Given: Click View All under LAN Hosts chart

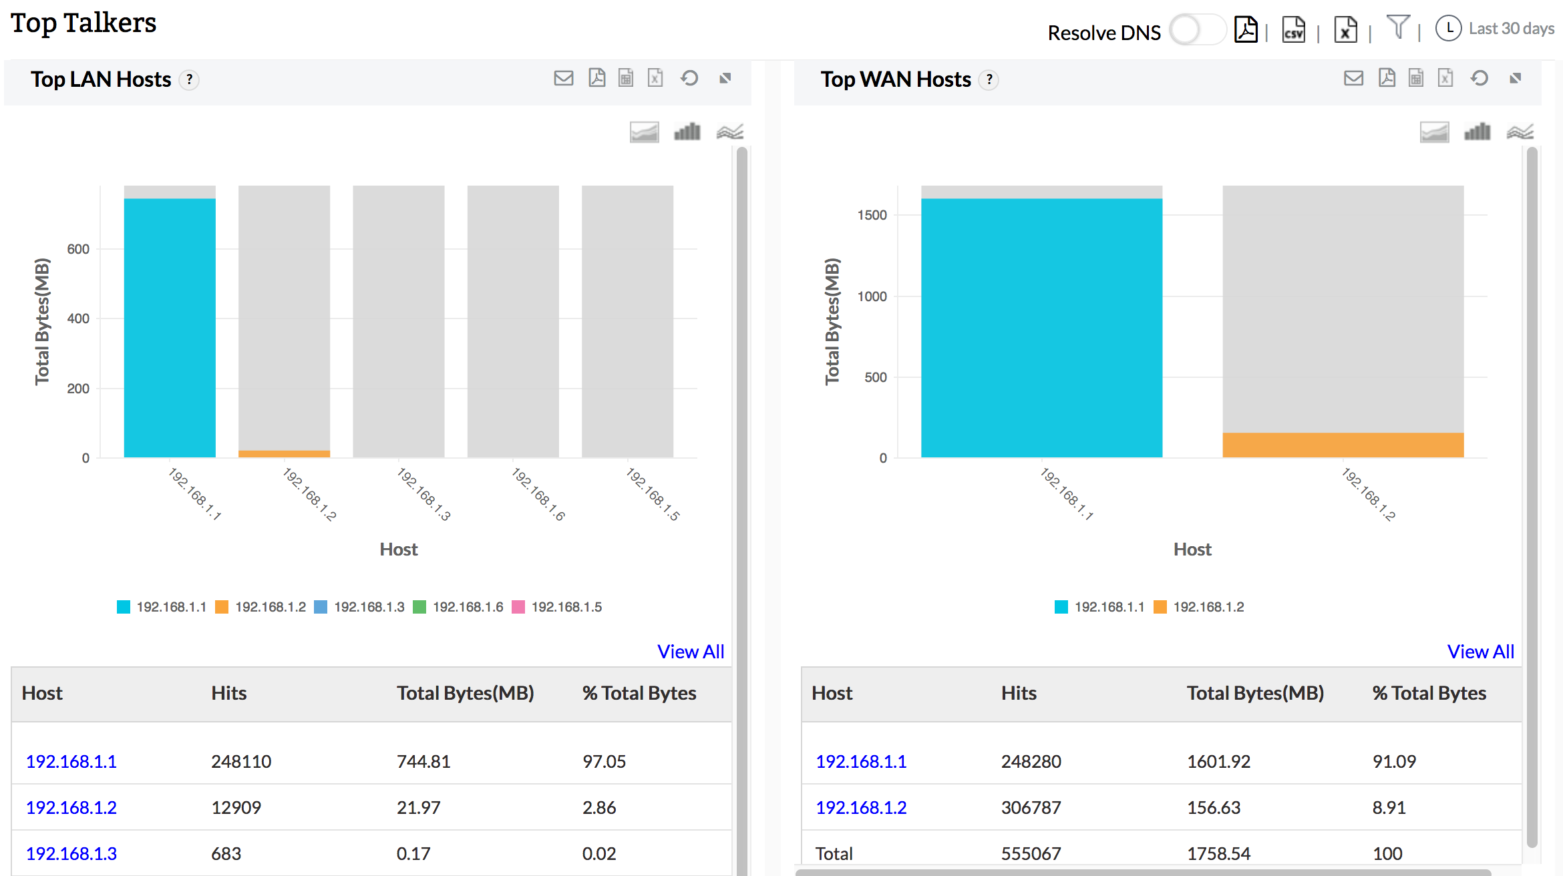Looking at the screenshot, I should tap(691, 651).
